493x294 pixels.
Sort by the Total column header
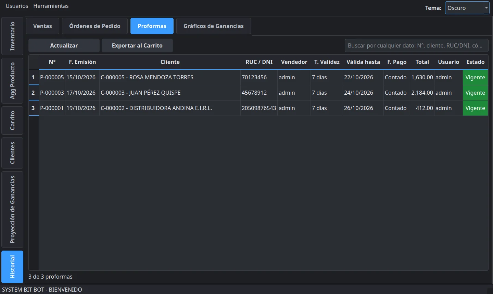422,62
